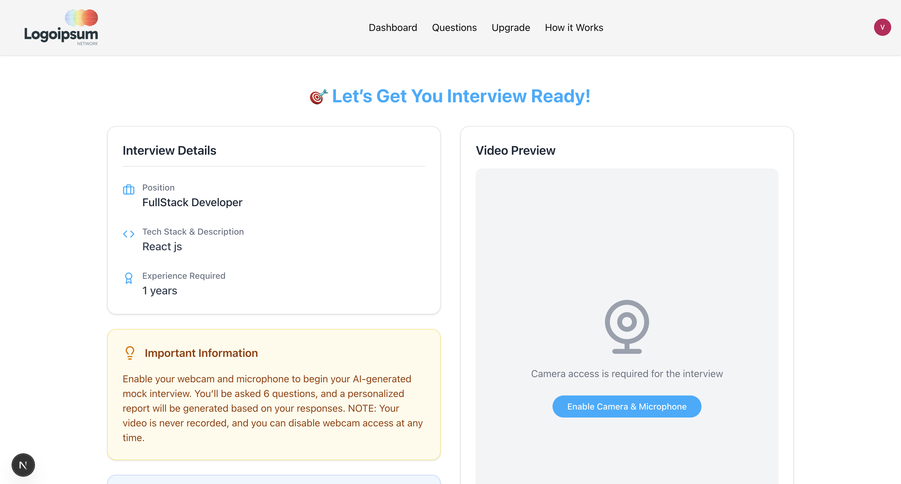Click the 'Let's Get You Interview Ready!' heading
Viewport: 901px width, 484px height.
click(x=461, y=96)
